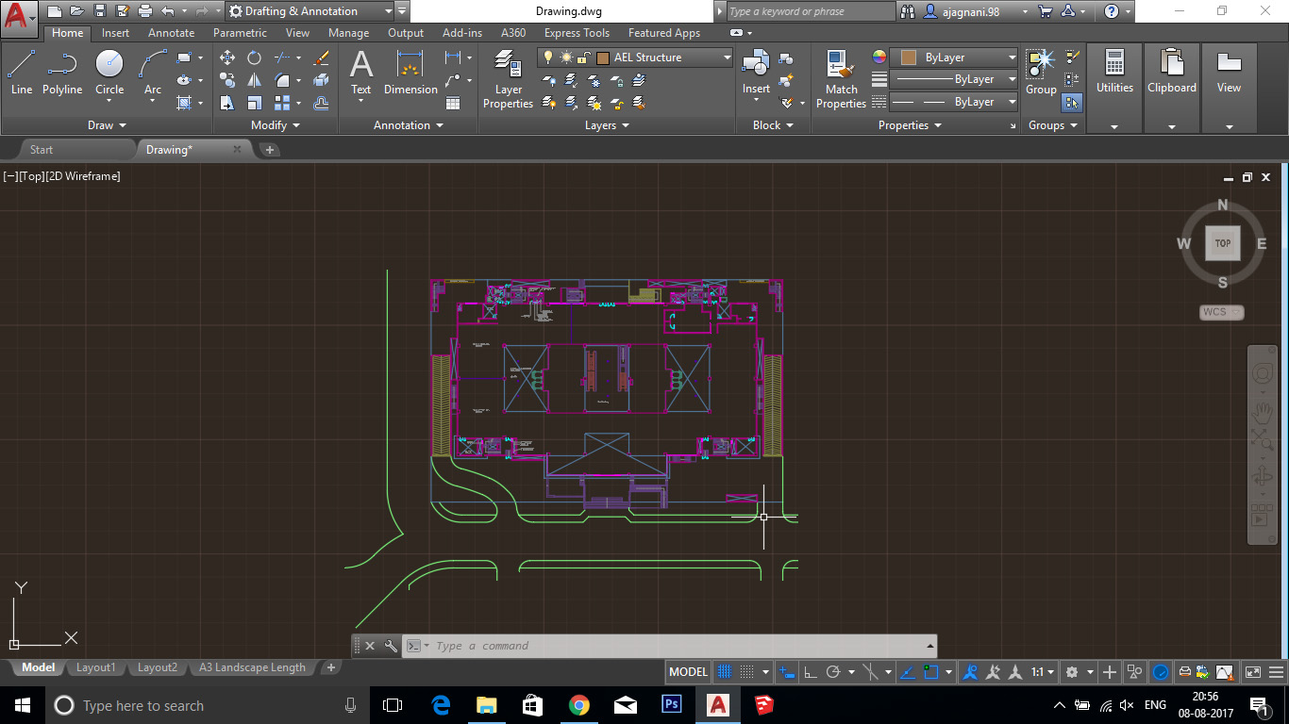The height and width of the screenshot is (724, 1289).
Task: Click the TOP face of the ViewCube
Action: point(1222,243)
